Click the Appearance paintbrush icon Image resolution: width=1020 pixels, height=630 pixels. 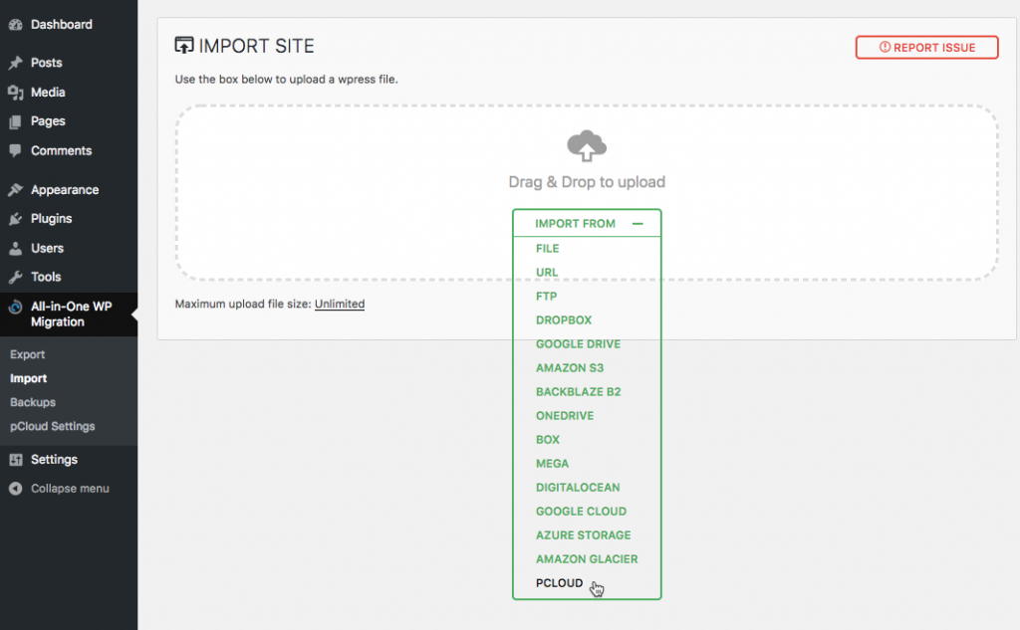pyautogui.click(x=16, y=190)
